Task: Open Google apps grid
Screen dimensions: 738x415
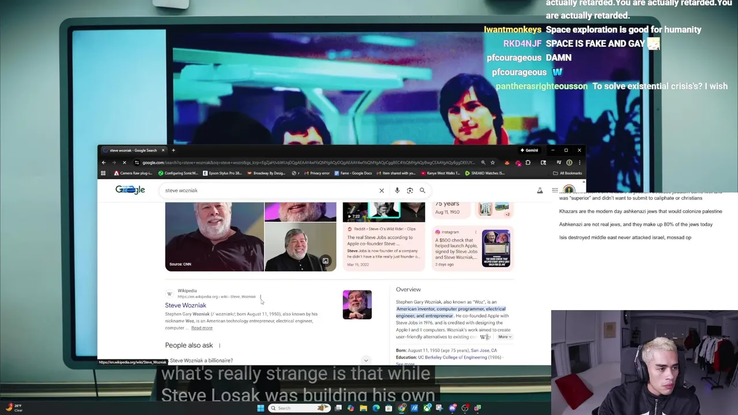Action: [555, 190]
